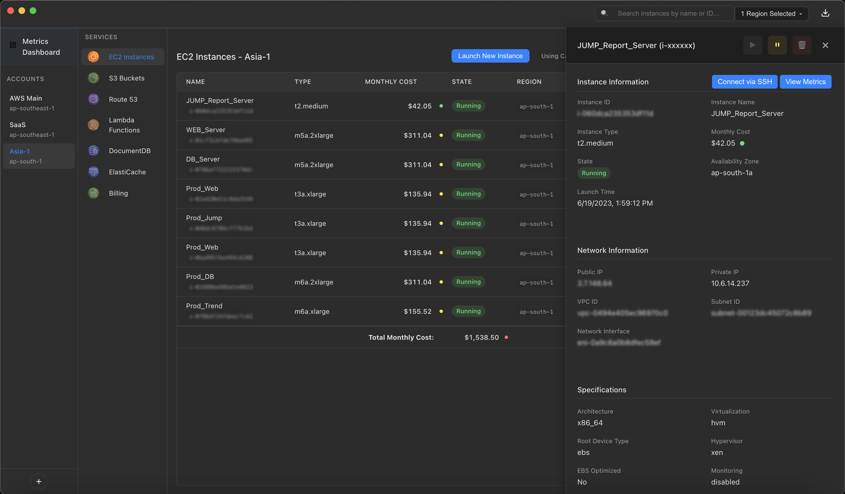
Task: Click macOS yellow minimize window button
Action: (22, 11)
